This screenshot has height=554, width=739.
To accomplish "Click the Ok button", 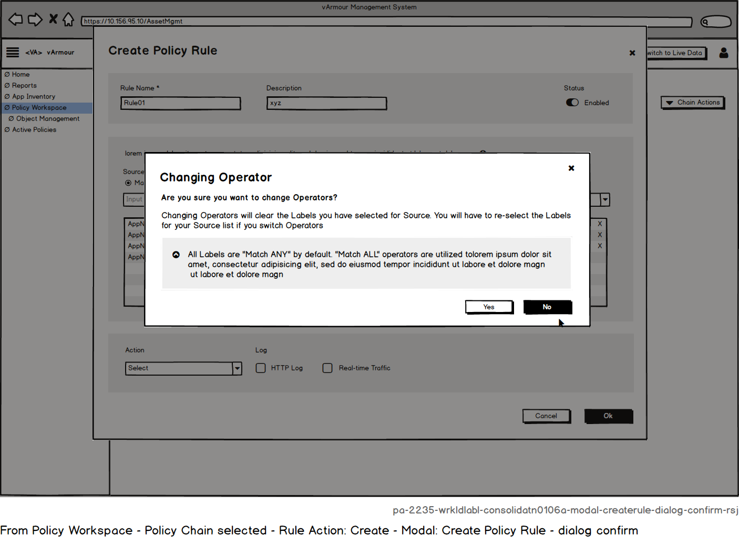I will (x=609, y=416).
